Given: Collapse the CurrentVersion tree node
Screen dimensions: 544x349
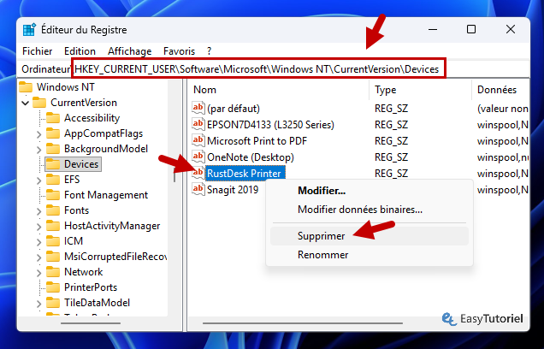Looking at the screenshot, I should point(26,103).
